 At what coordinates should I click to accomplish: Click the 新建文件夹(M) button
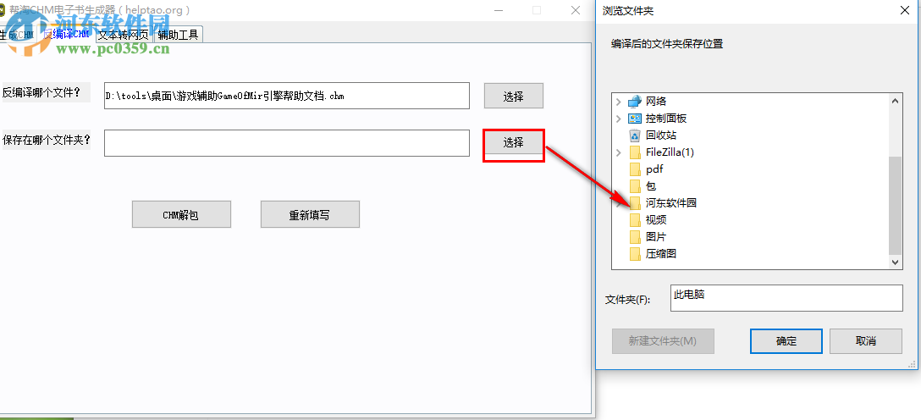(x=663, y=341)
